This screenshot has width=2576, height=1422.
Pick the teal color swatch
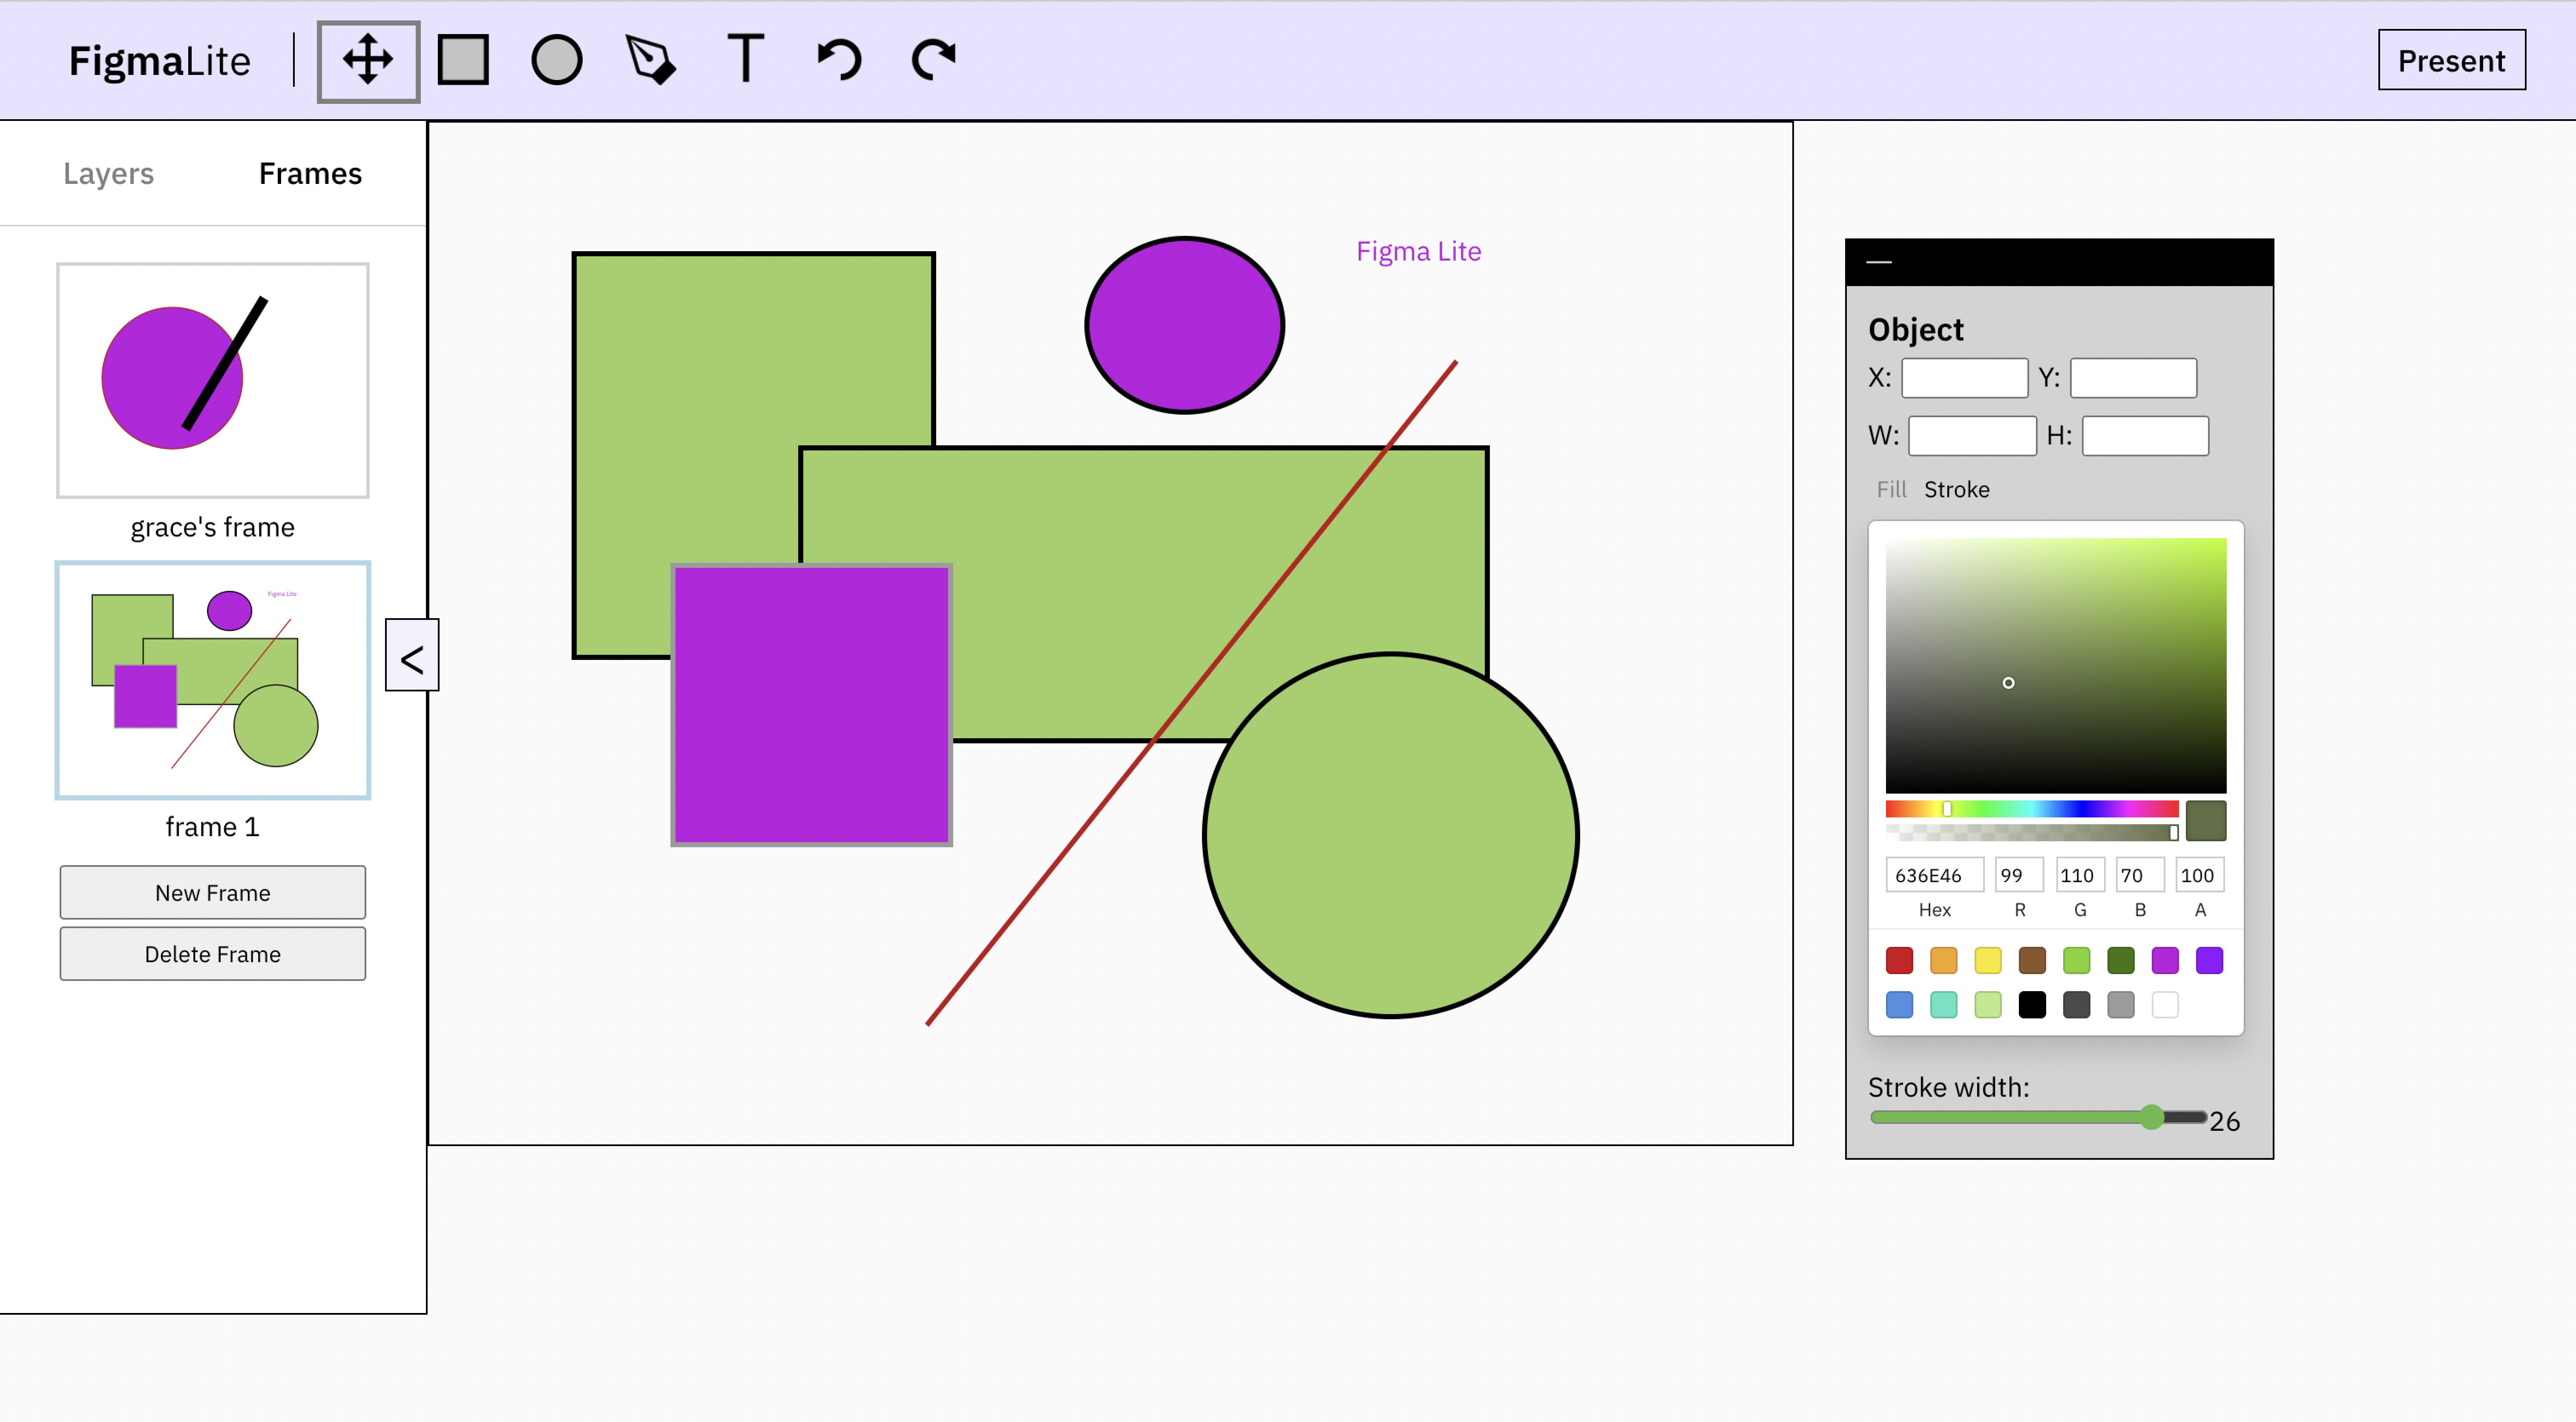[x=1943, y=1004]
